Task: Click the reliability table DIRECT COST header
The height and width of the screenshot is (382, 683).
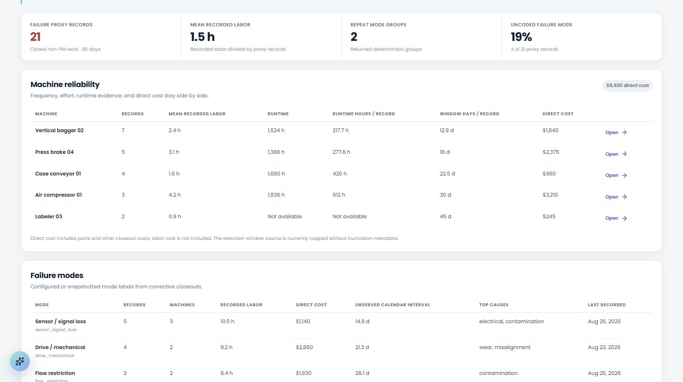Action: (558, 114)
